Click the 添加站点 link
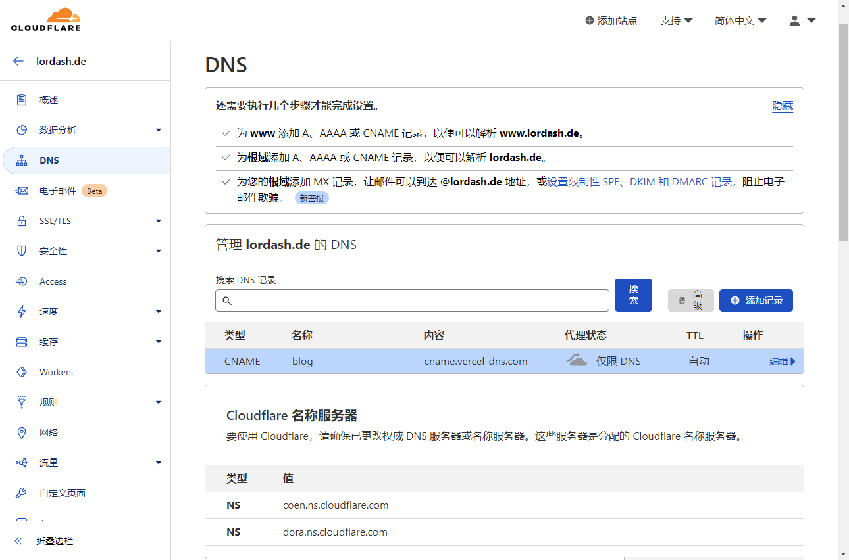The height and width of the screenshot is (560, 849). pyautogui.click(x=611, y=20)
